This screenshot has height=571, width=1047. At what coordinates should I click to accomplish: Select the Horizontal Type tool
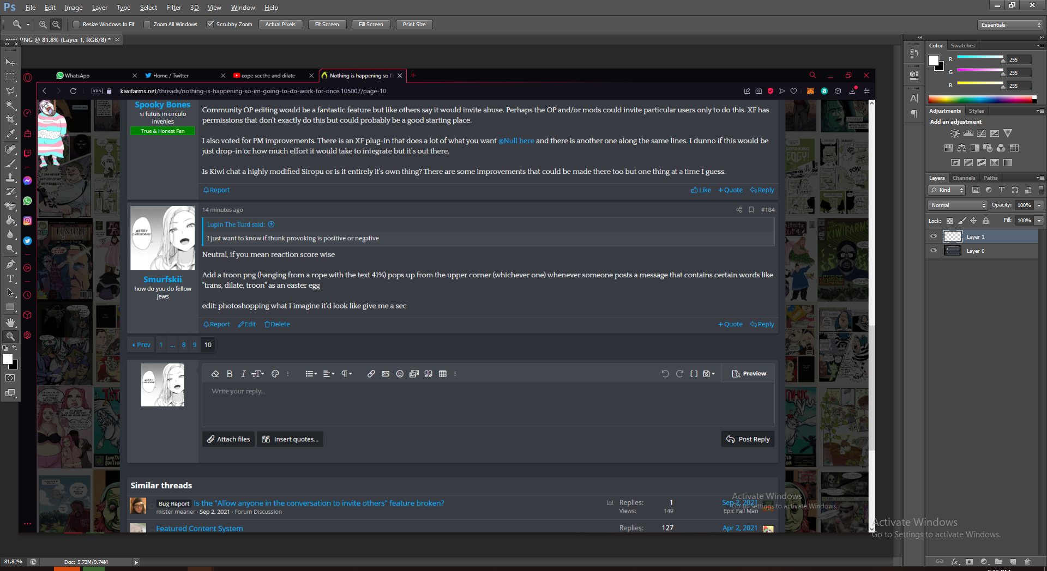10,278
